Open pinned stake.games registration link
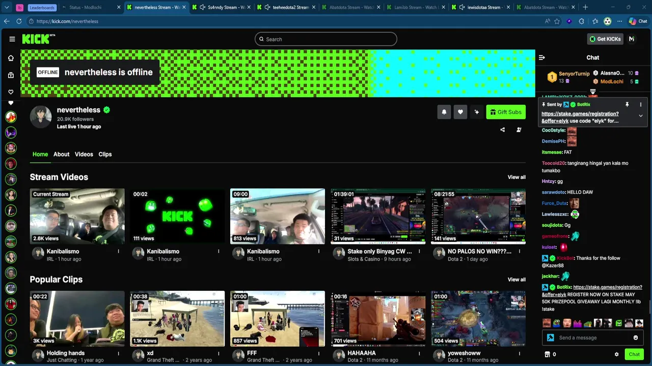This screenshot has width=652, height=366. 580,117
